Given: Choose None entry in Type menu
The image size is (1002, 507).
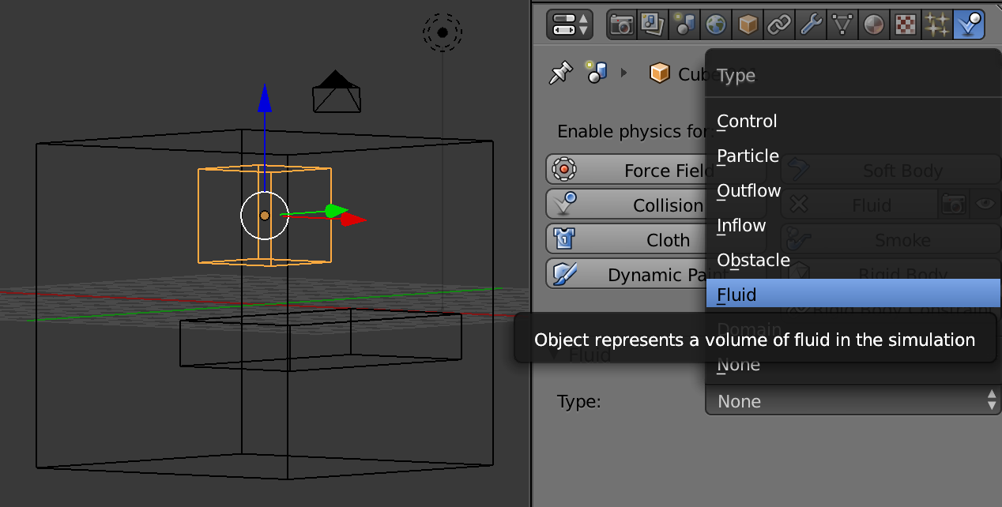Looking at the screenshot, I should click(853, 364).
